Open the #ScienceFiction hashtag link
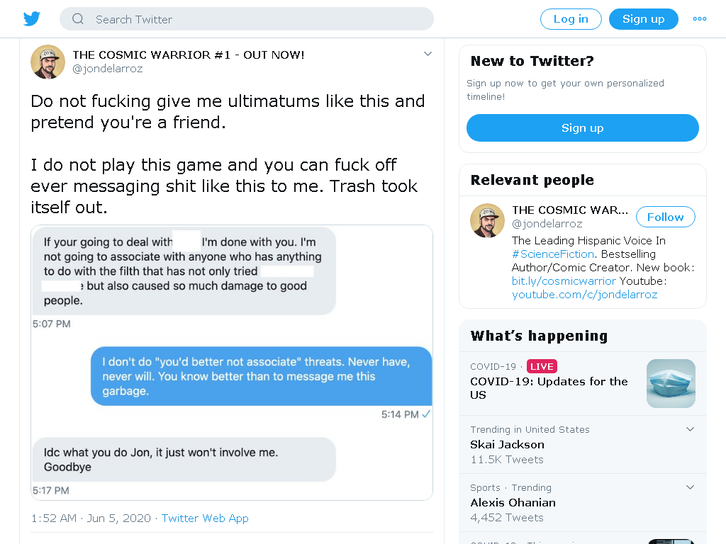The width and height of the screenshot is (726, 544). pos(553,254)
